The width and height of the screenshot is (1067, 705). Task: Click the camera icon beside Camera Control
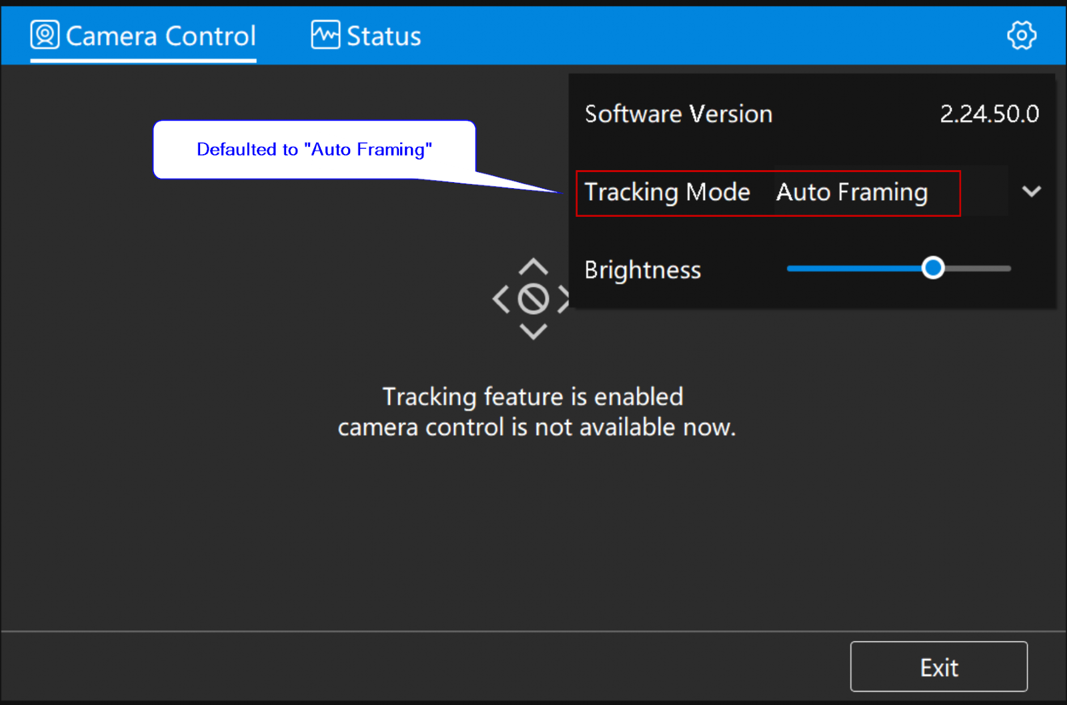point(45,35)
